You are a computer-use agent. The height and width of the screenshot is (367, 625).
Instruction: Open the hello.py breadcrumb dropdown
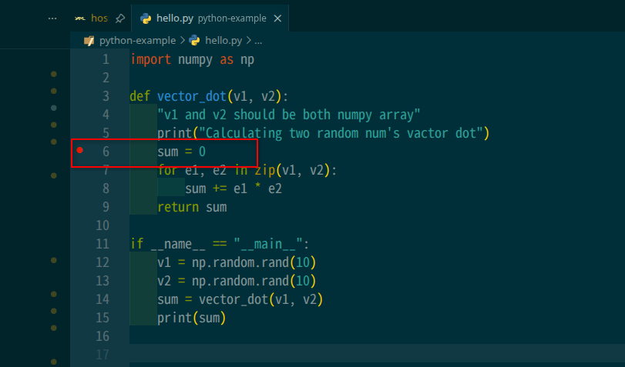[x=223, y=41]
